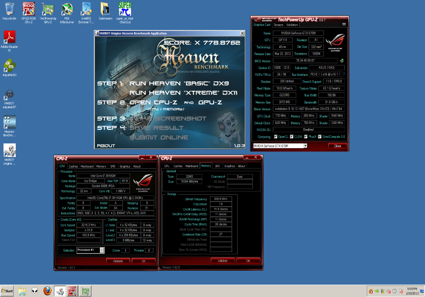
Task: Open Windows Explorer from taskbar
Action: click(22, 291)
